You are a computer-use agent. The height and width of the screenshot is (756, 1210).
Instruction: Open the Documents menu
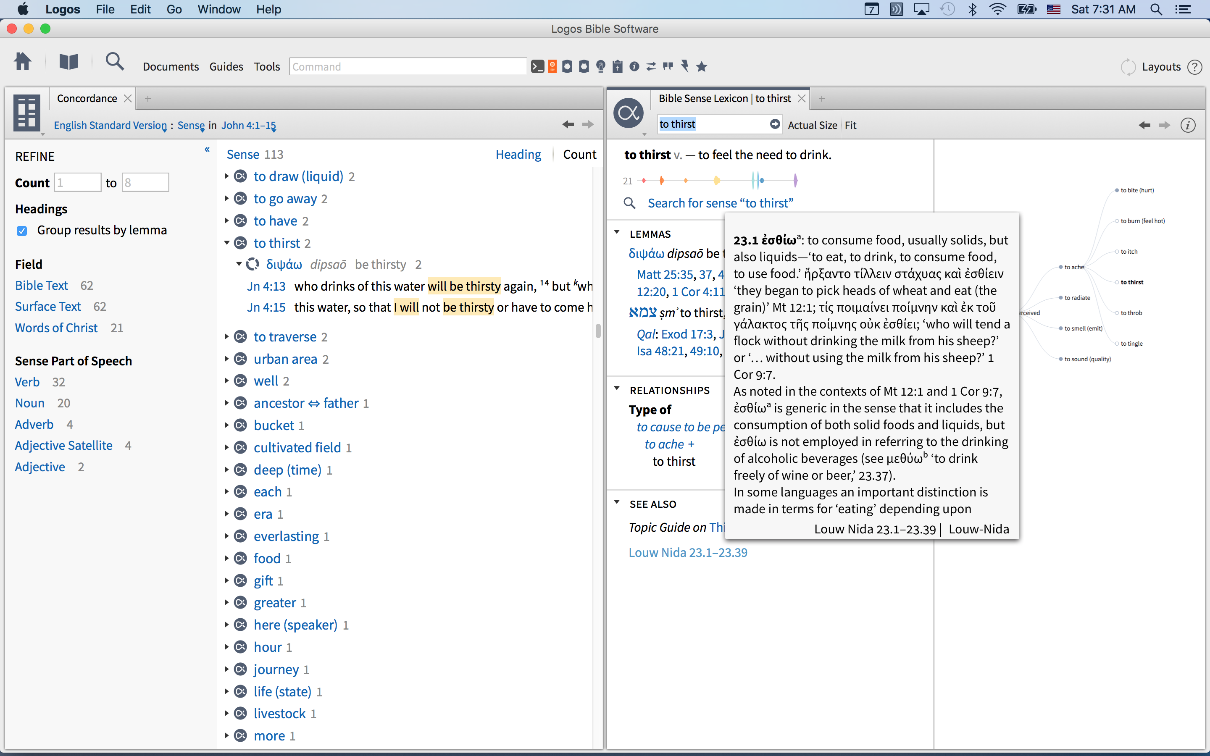(x=171, y=66)
